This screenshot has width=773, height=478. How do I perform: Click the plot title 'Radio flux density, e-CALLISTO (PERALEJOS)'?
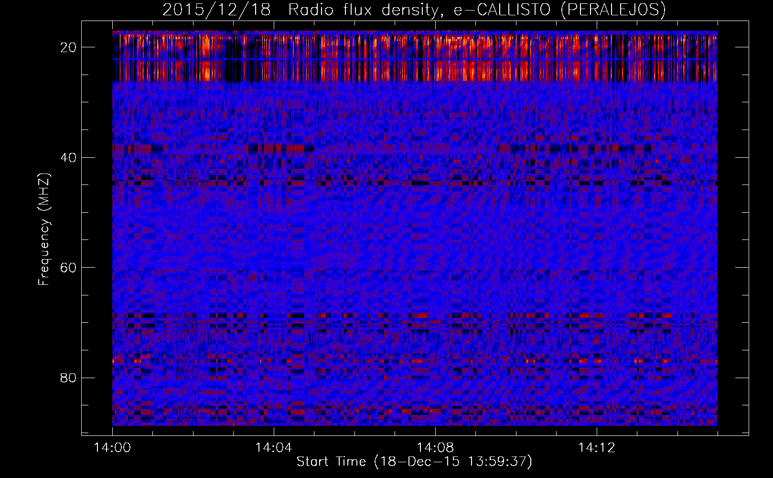click(x=477, y=10)
